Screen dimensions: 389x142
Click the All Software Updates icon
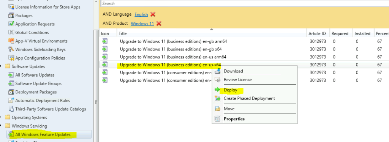(x=11, y=75)
